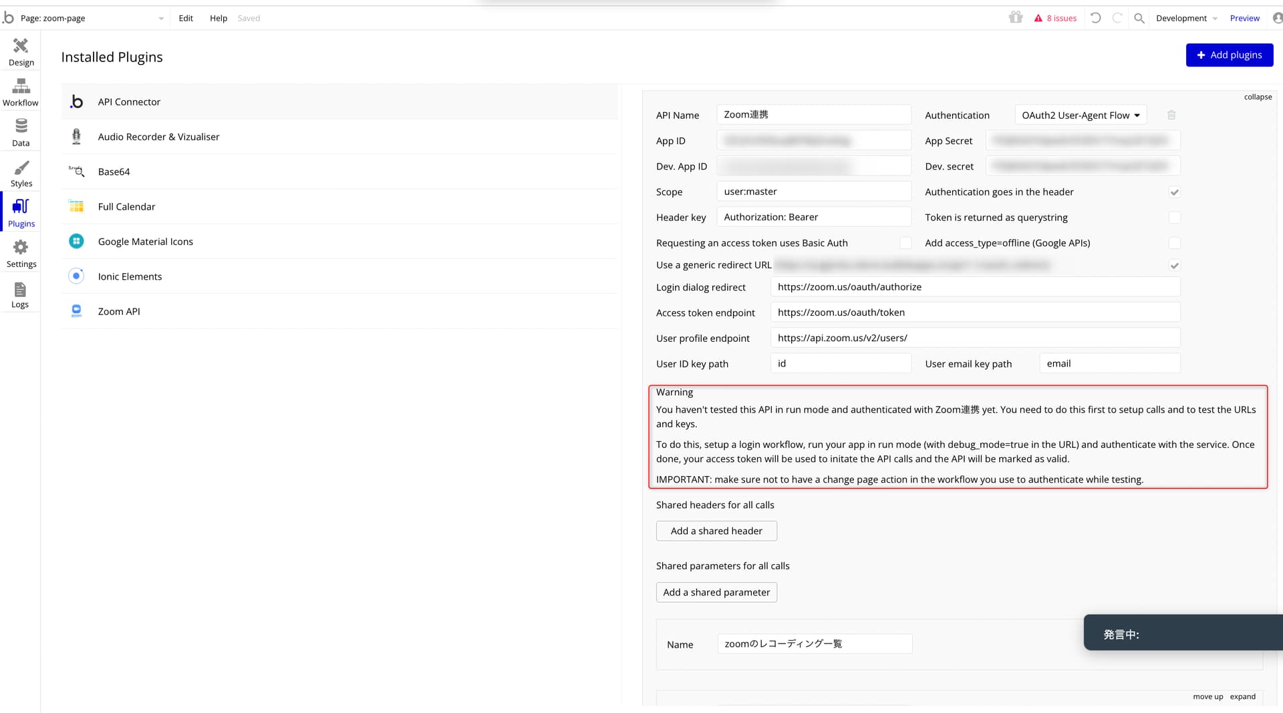Screen dimensions: 1283x713
Task: Click Add a shared header button
Action: pos(716,531)
